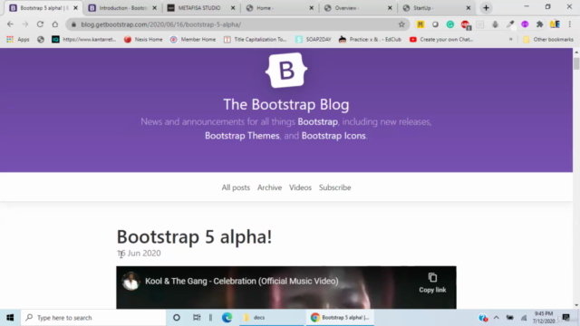Launch Microsoft Edge from the taskbar

click(x=227, y=318)
